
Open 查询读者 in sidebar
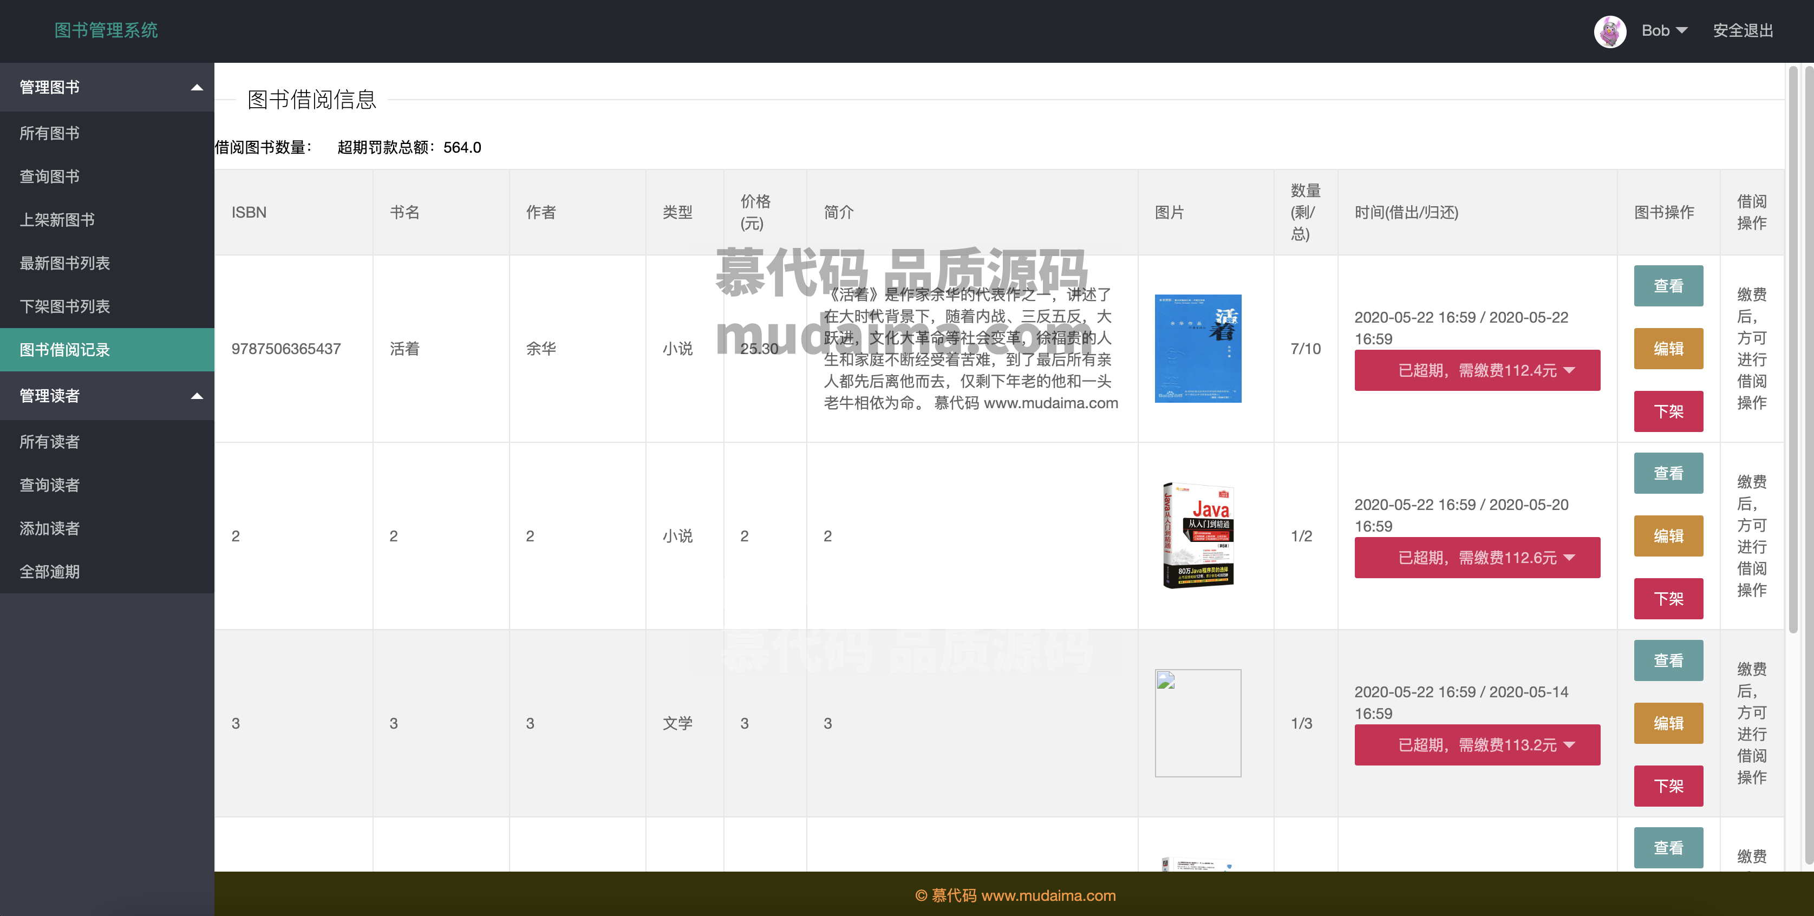point(107,485)
